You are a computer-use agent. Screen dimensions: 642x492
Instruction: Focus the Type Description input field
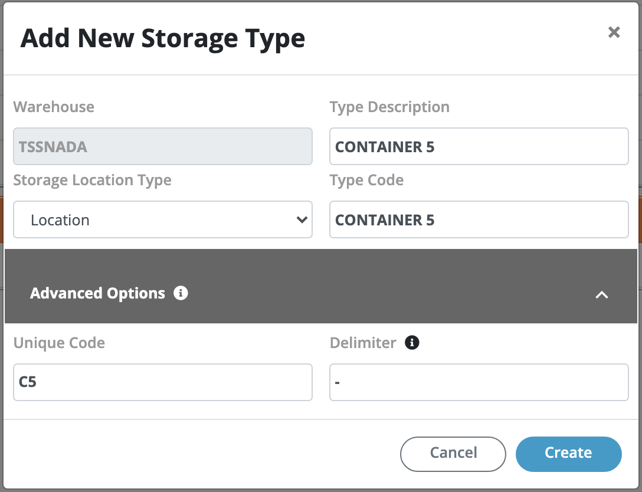(479, 147)
